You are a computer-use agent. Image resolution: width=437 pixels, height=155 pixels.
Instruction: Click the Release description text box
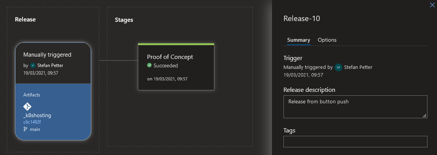pos(355,107)
